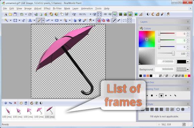
Task: Click the alpha opacity slider
Action: click(x=166, y=53)
